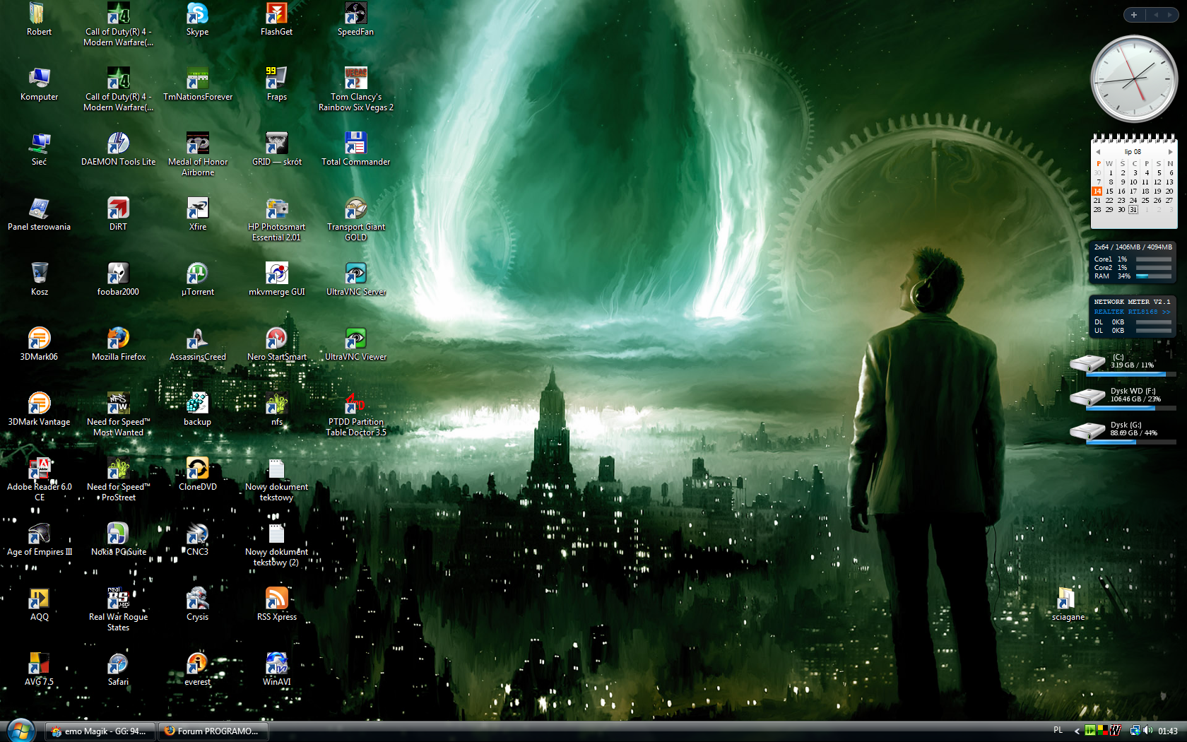The width and height of the screenshot is (1187, 742).
Task: Select the µTorrent desktop icon
Action: coord(198,280)
